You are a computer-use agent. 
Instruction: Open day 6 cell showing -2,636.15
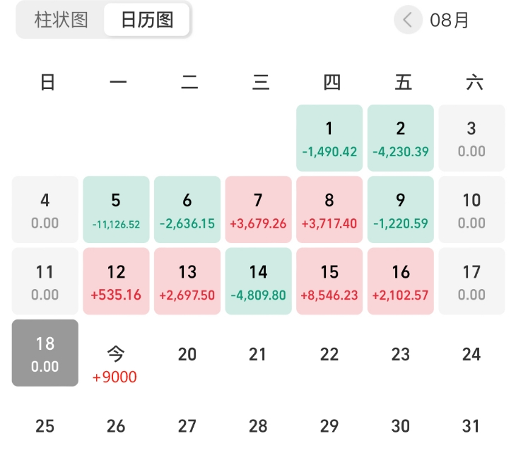click(187, 209)
